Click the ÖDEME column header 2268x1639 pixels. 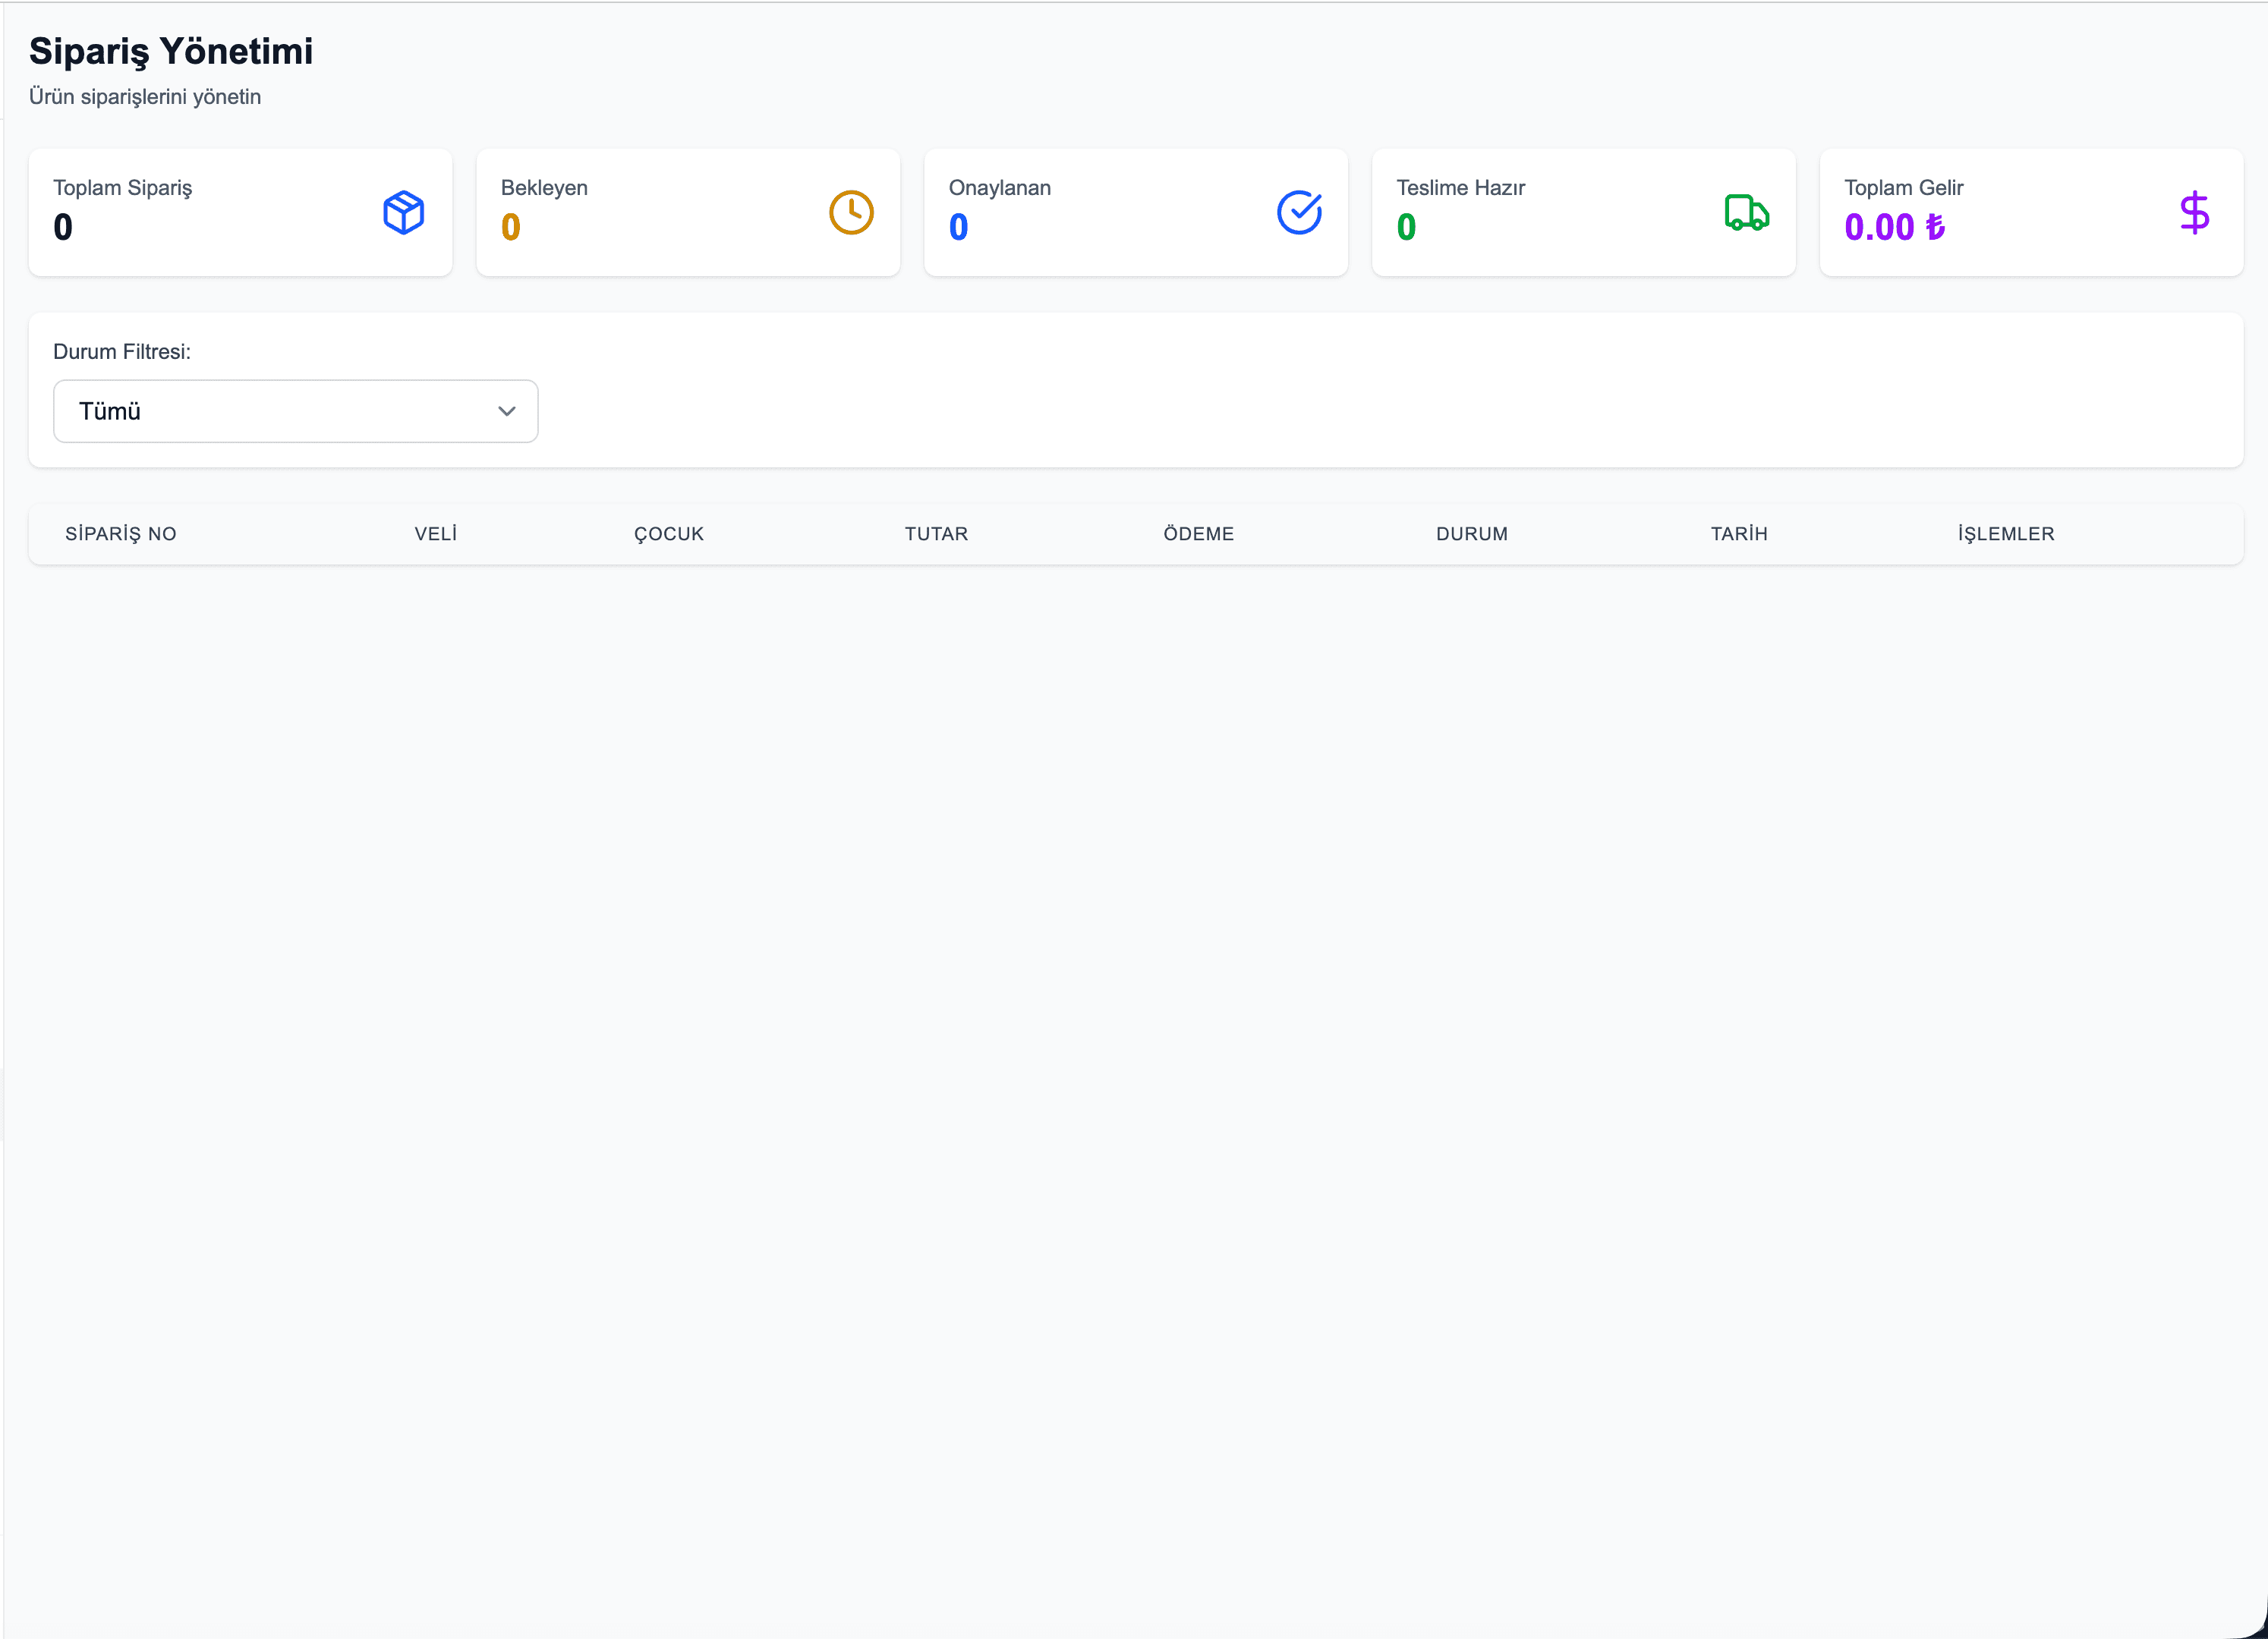click(x=1198, y=533)
